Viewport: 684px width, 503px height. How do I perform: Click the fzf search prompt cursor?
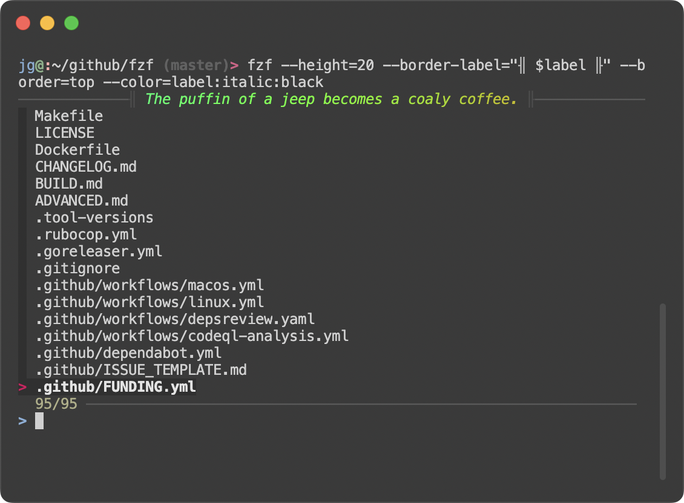pyautogui.click(x=39, y=420)
